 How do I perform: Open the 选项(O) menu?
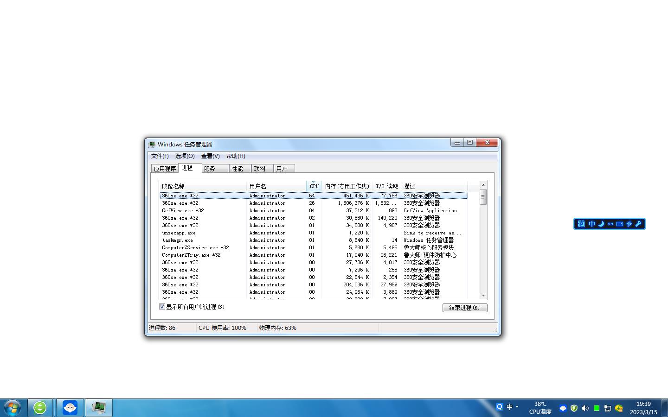click(185, 156)
